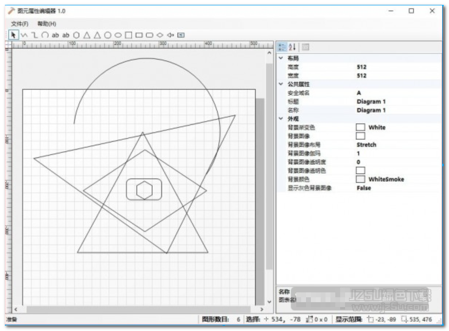Click the 535, 476 range value in status bar
449x331 pixels.
coord(420,319)
